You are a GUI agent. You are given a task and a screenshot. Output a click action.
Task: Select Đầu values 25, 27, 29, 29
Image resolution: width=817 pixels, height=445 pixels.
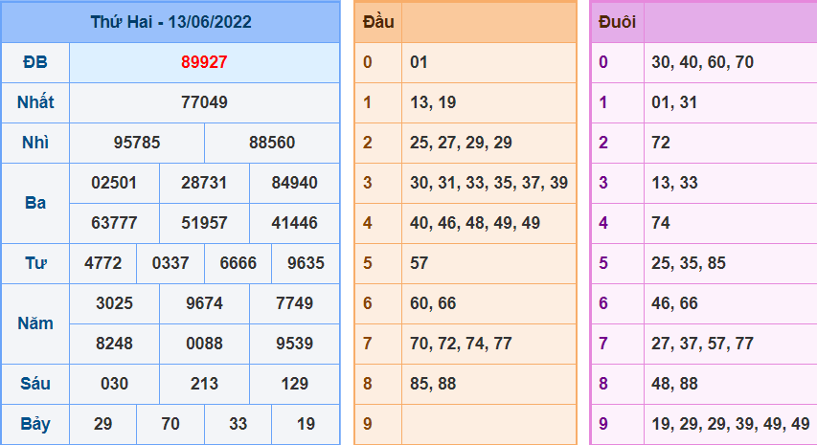[461, 143]
